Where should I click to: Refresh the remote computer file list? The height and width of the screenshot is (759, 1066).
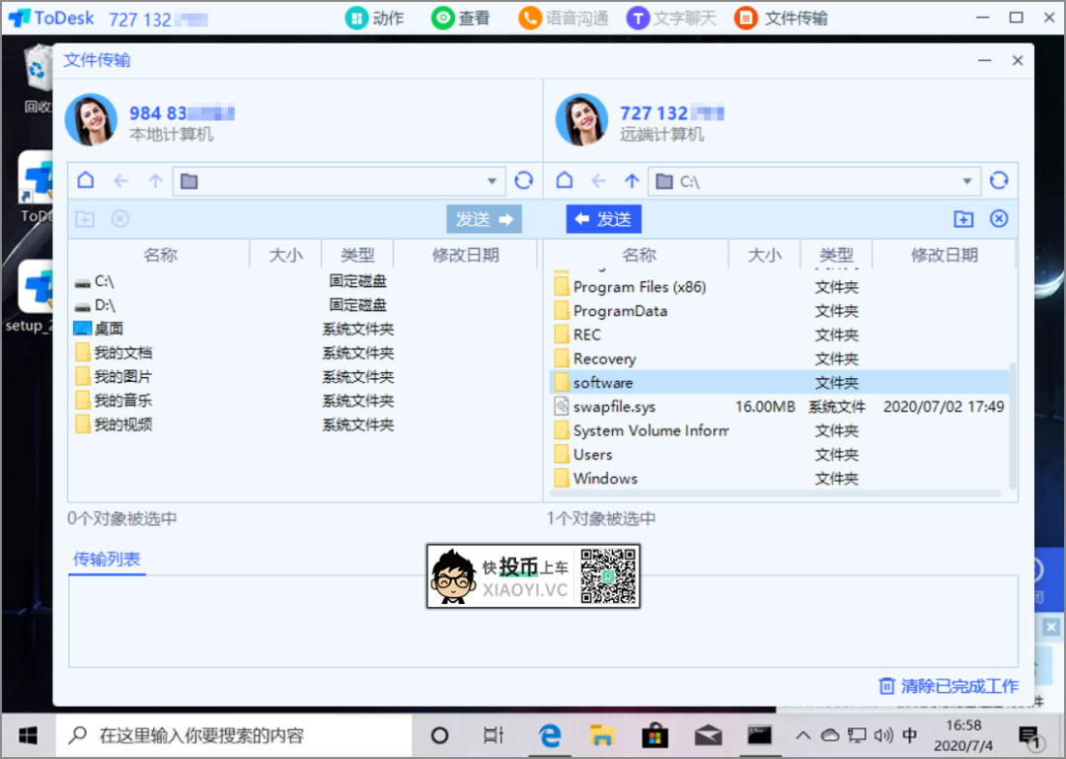998,181
